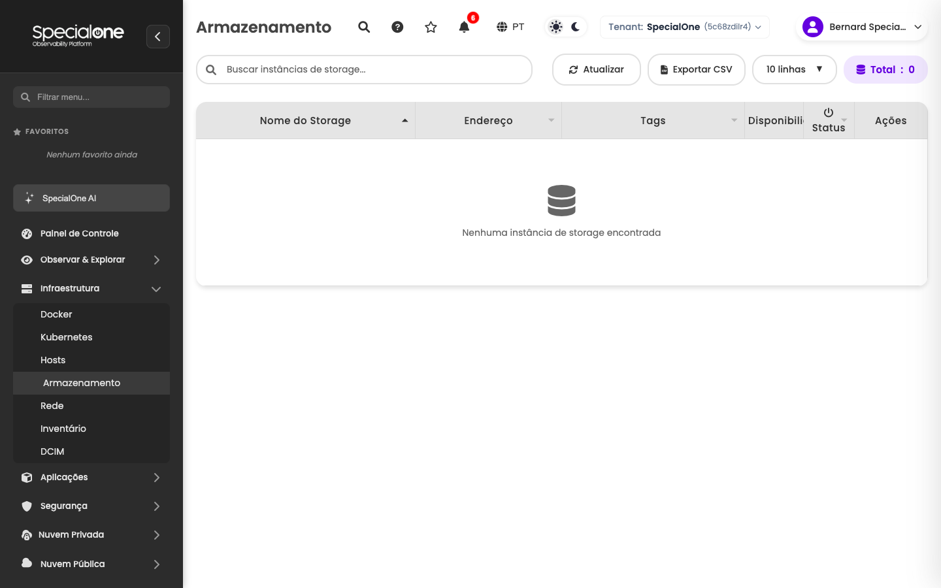Click Nenhuma instância de storage encontrada message
Image resolution: width=941 pixels, height=588 pixels.
[x=561, y=233]
